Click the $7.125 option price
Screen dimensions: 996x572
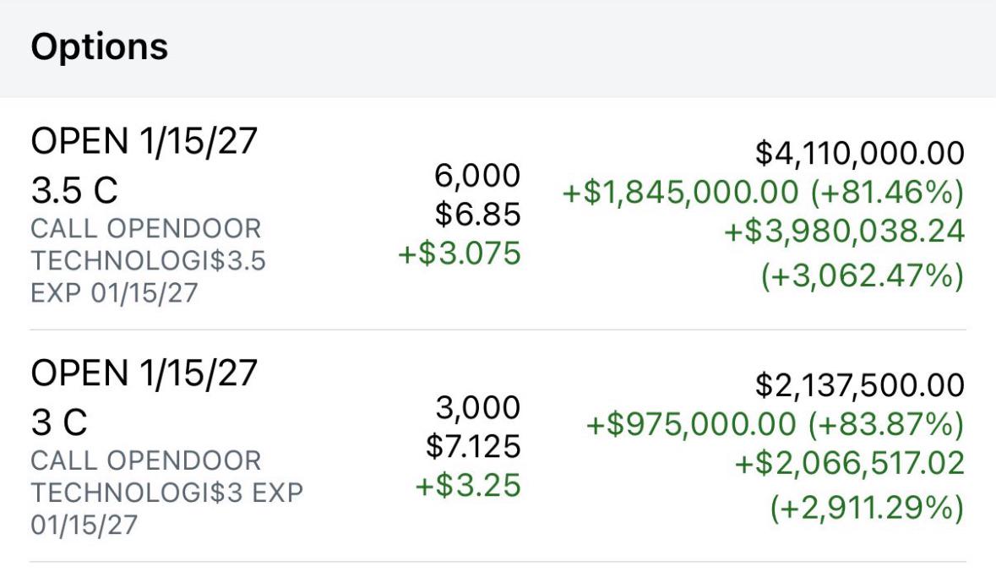coord(471,447)
